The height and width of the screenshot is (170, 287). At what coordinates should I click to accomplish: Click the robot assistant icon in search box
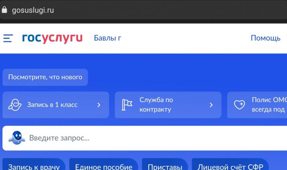[17, 138]
